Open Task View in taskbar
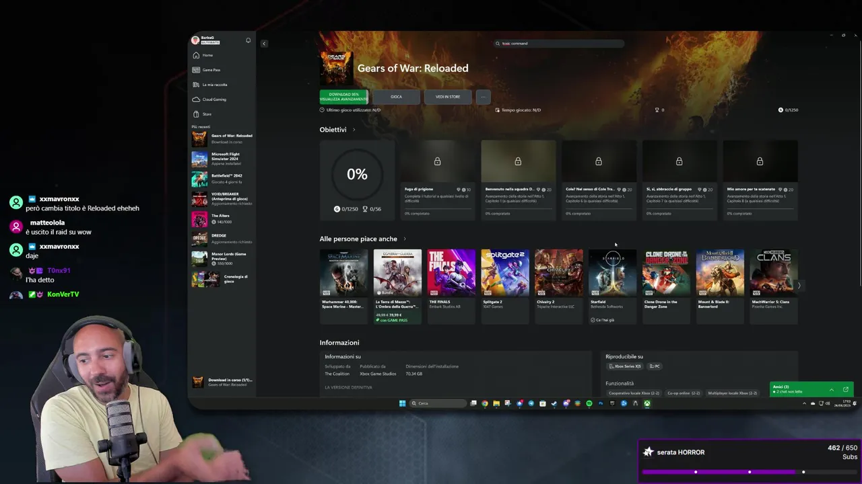The height and width of the screenshot is (484, 862). point(473,403)
